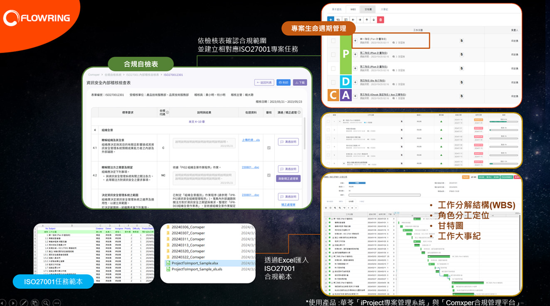550x306 pixels.
Task: Switch to 甘特圖 tab
Action: pos(368,9)
